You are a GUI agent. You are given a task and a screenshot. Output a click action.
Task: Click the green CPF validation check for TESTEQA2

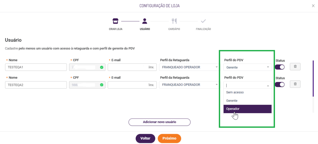(102, 85)
